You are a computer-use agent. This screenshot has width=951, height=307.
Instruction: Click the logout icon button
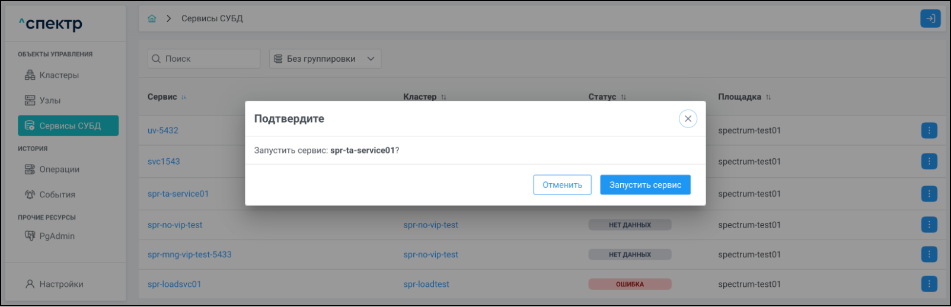tap(930, 18)
